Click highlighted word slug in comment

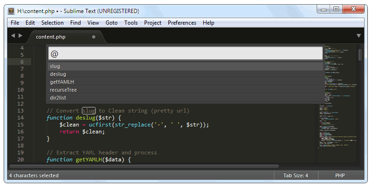(89, 111)
